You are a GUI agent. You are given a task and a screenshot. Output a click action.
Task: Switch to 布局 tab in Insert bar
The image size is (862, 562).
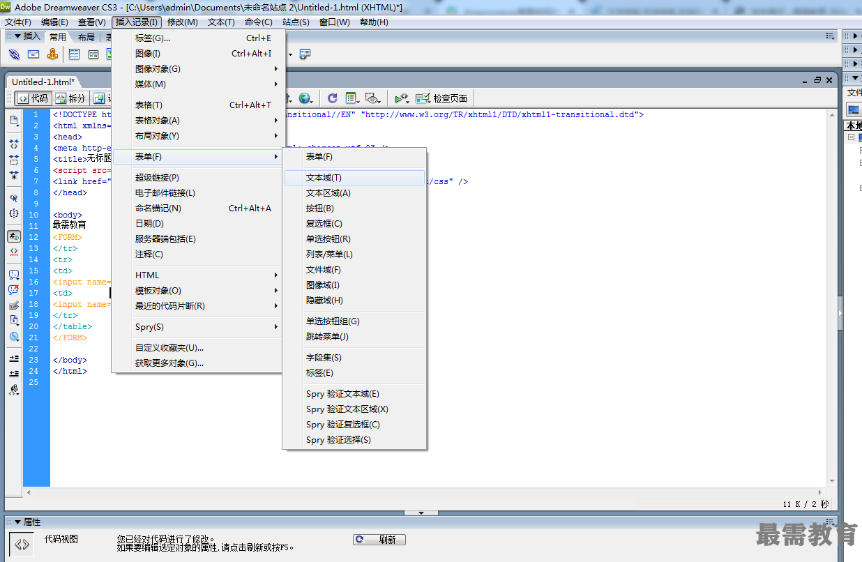pyautogui.click(x=86, y=37)
